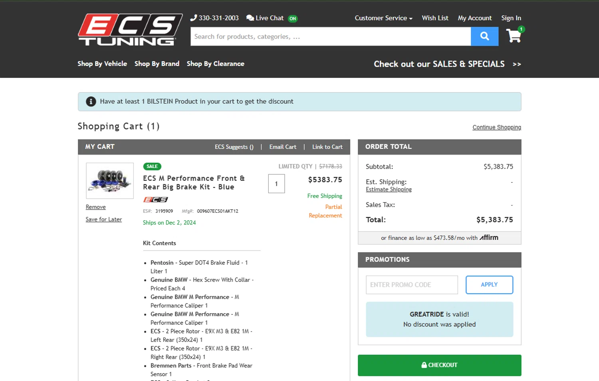Click Email Cart
The width and height of the screenshot is (599, 381).
(x=283, y=147)
